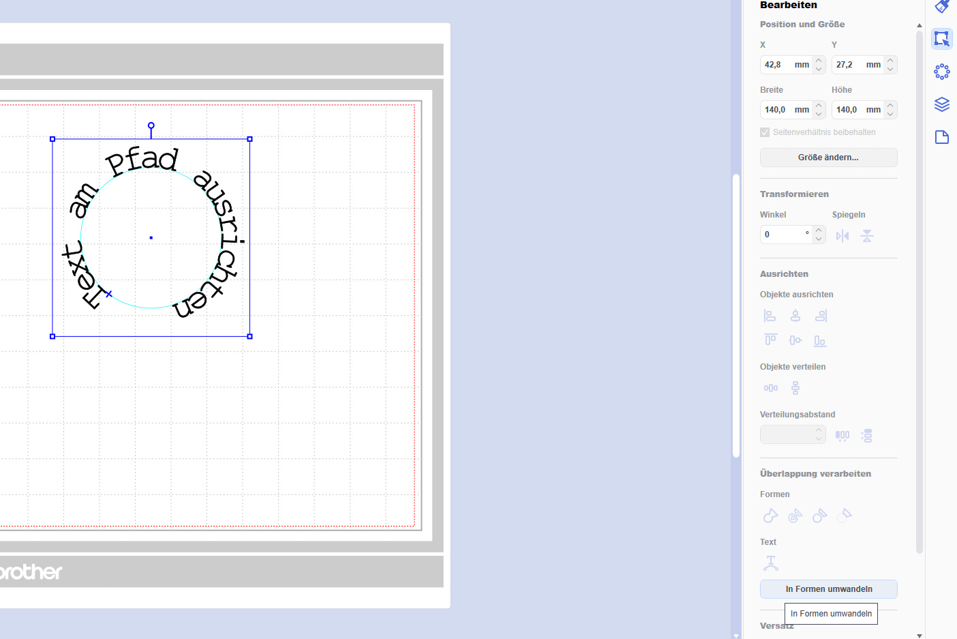Toggle the Seitenverhältnis beibehalten checkbox

[x=765, y=132]
